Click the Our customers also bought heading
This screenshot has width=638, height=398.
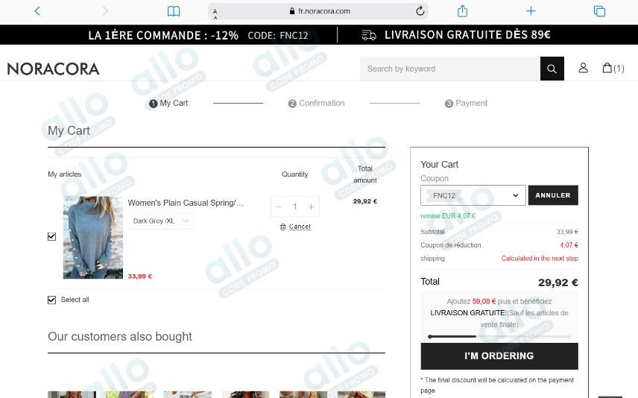coord(120,337)
